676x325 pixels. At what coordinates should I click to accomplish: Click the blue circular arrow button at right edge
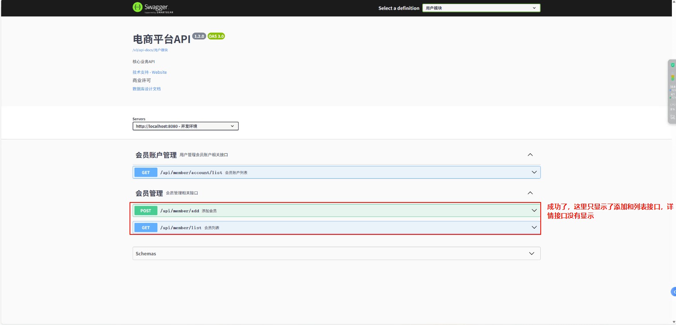click(x=674, y=292)
